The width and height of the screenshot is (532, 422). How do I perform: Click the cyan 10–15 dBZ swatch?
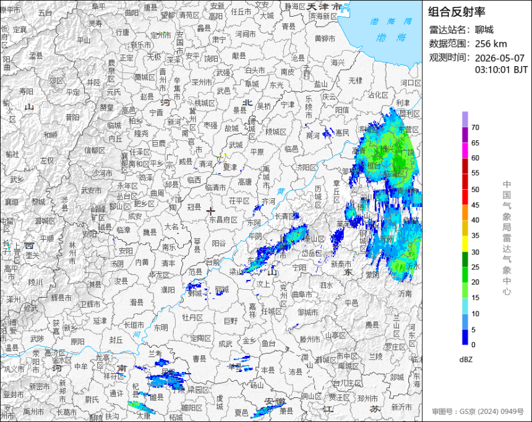[x=465, y=306]
